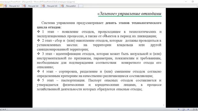Select the Лекция 6.5 tab
The height and width of the screenshot is (111, 198).
point(50,6)
